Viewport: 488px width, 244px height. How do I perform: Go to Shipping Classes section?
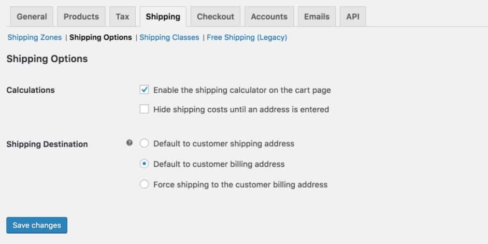pyautogui.click(x=169, y=37)
